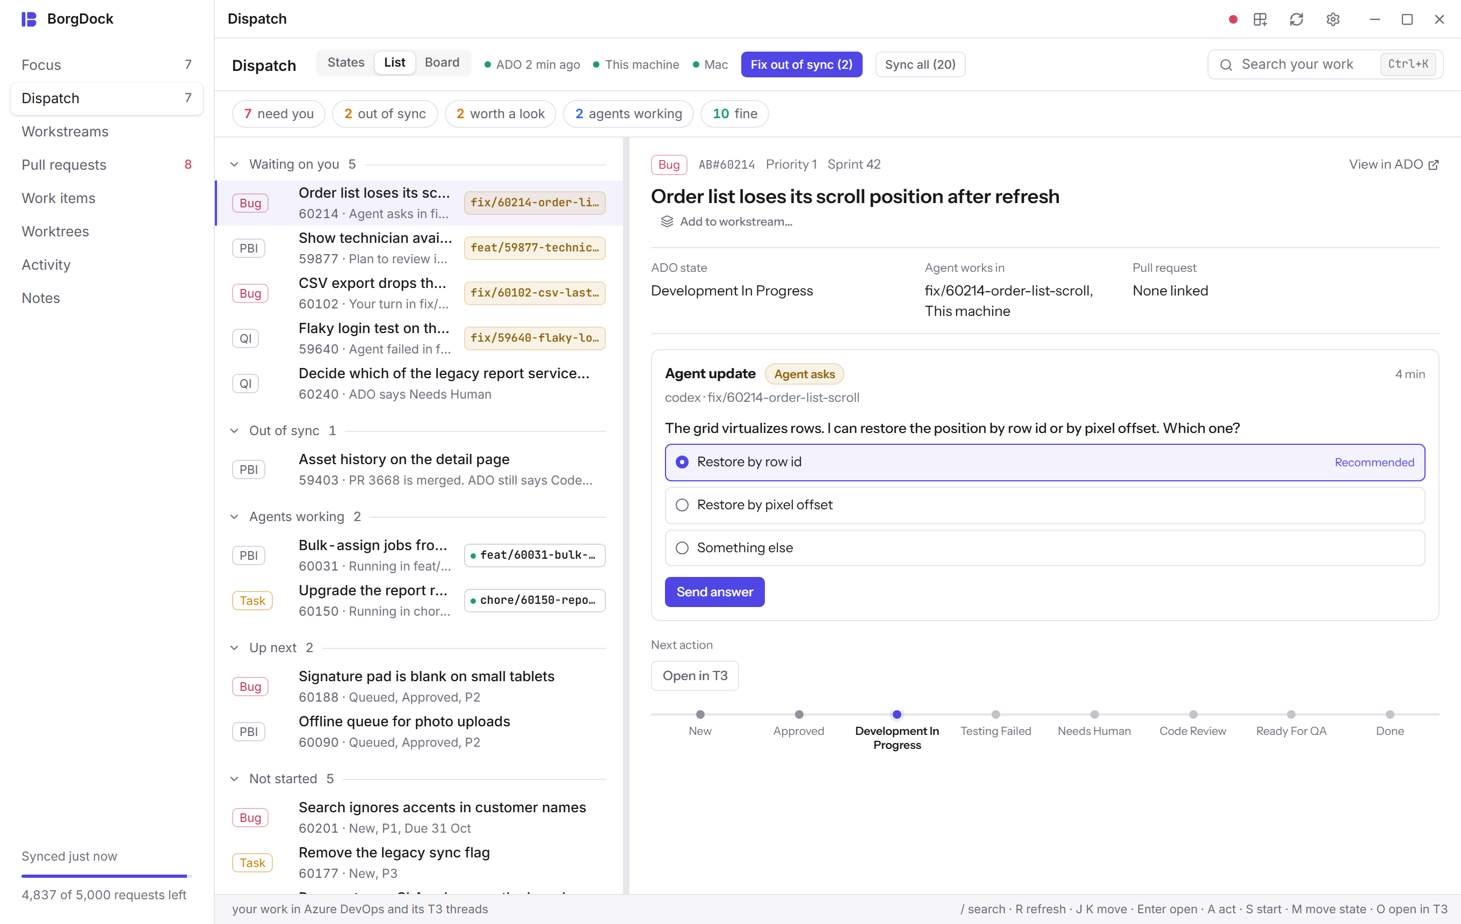Open the add-widget grid icon
Screen dimensions: 1461x924
click(x=1260, y=19)
